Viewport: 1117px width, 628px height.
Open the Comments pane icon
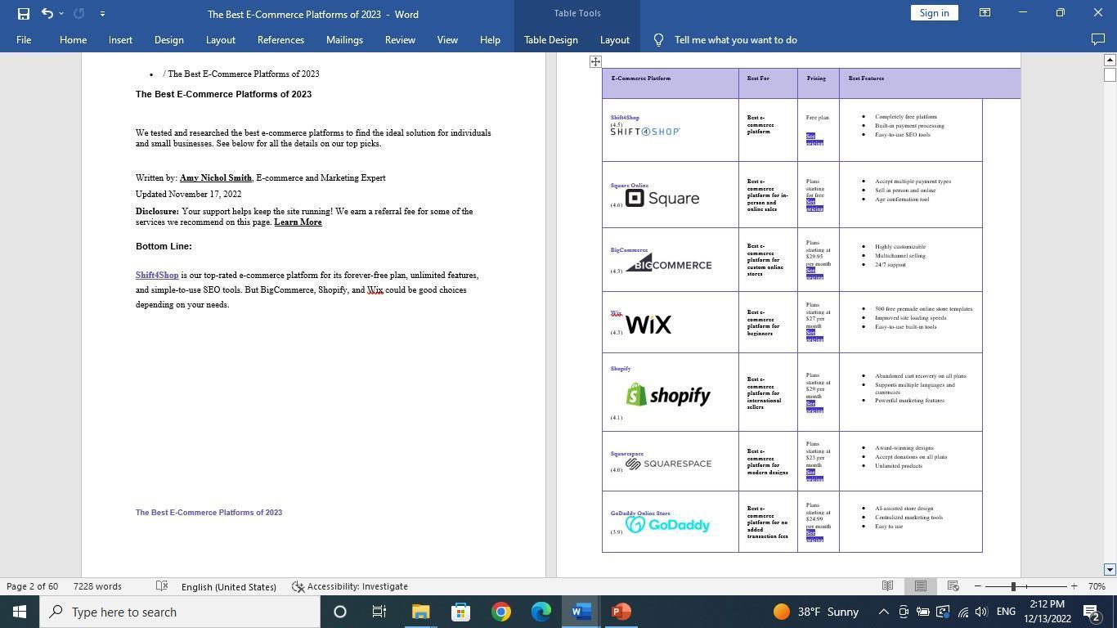point(1098,40)
